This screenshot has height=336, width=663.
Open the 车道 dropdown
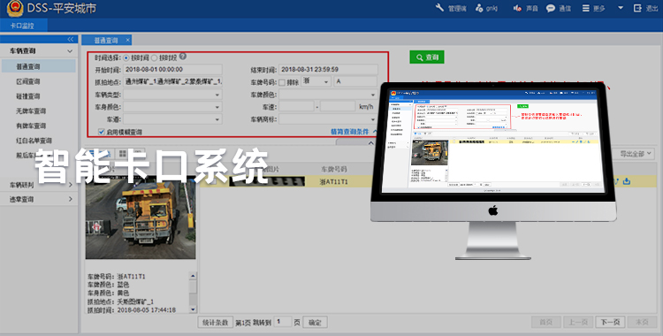coord(172,119)
